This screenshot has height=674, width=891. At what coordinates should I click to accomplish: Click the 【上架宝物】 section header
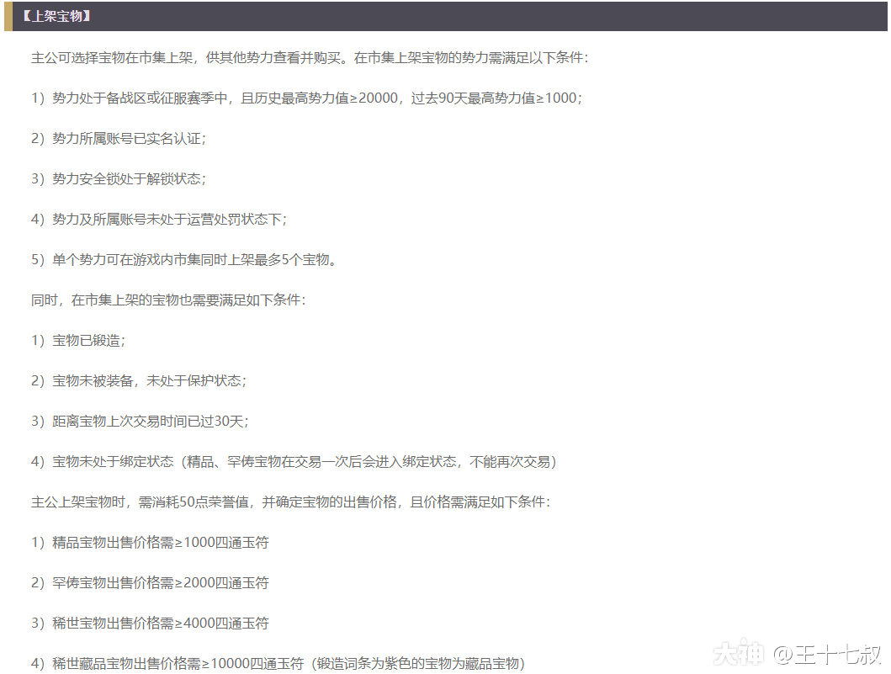[56, 16]
